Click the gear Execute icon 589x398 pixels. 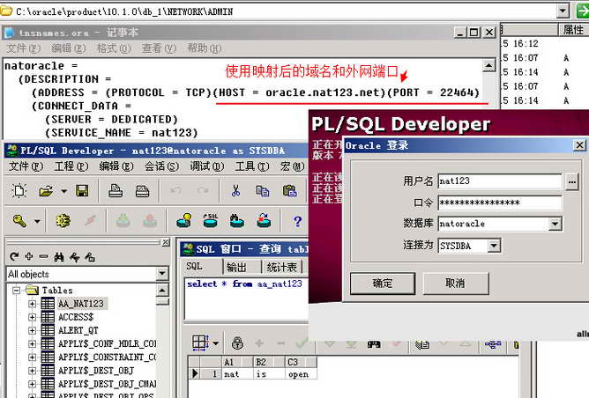coord(63,221)
